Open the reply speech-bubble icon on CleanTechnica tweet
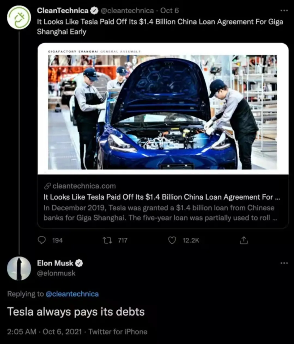294x344 pixels. click(41, 240)
